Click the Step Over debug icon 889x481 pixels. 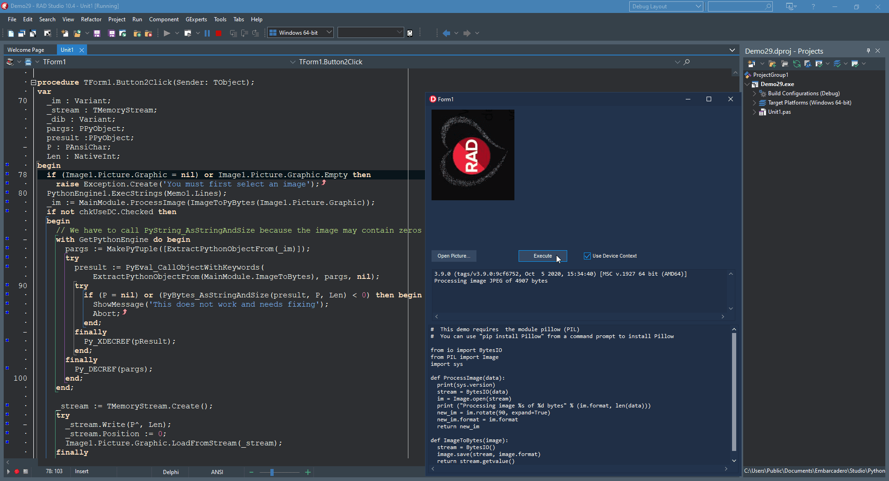[244, 33]
